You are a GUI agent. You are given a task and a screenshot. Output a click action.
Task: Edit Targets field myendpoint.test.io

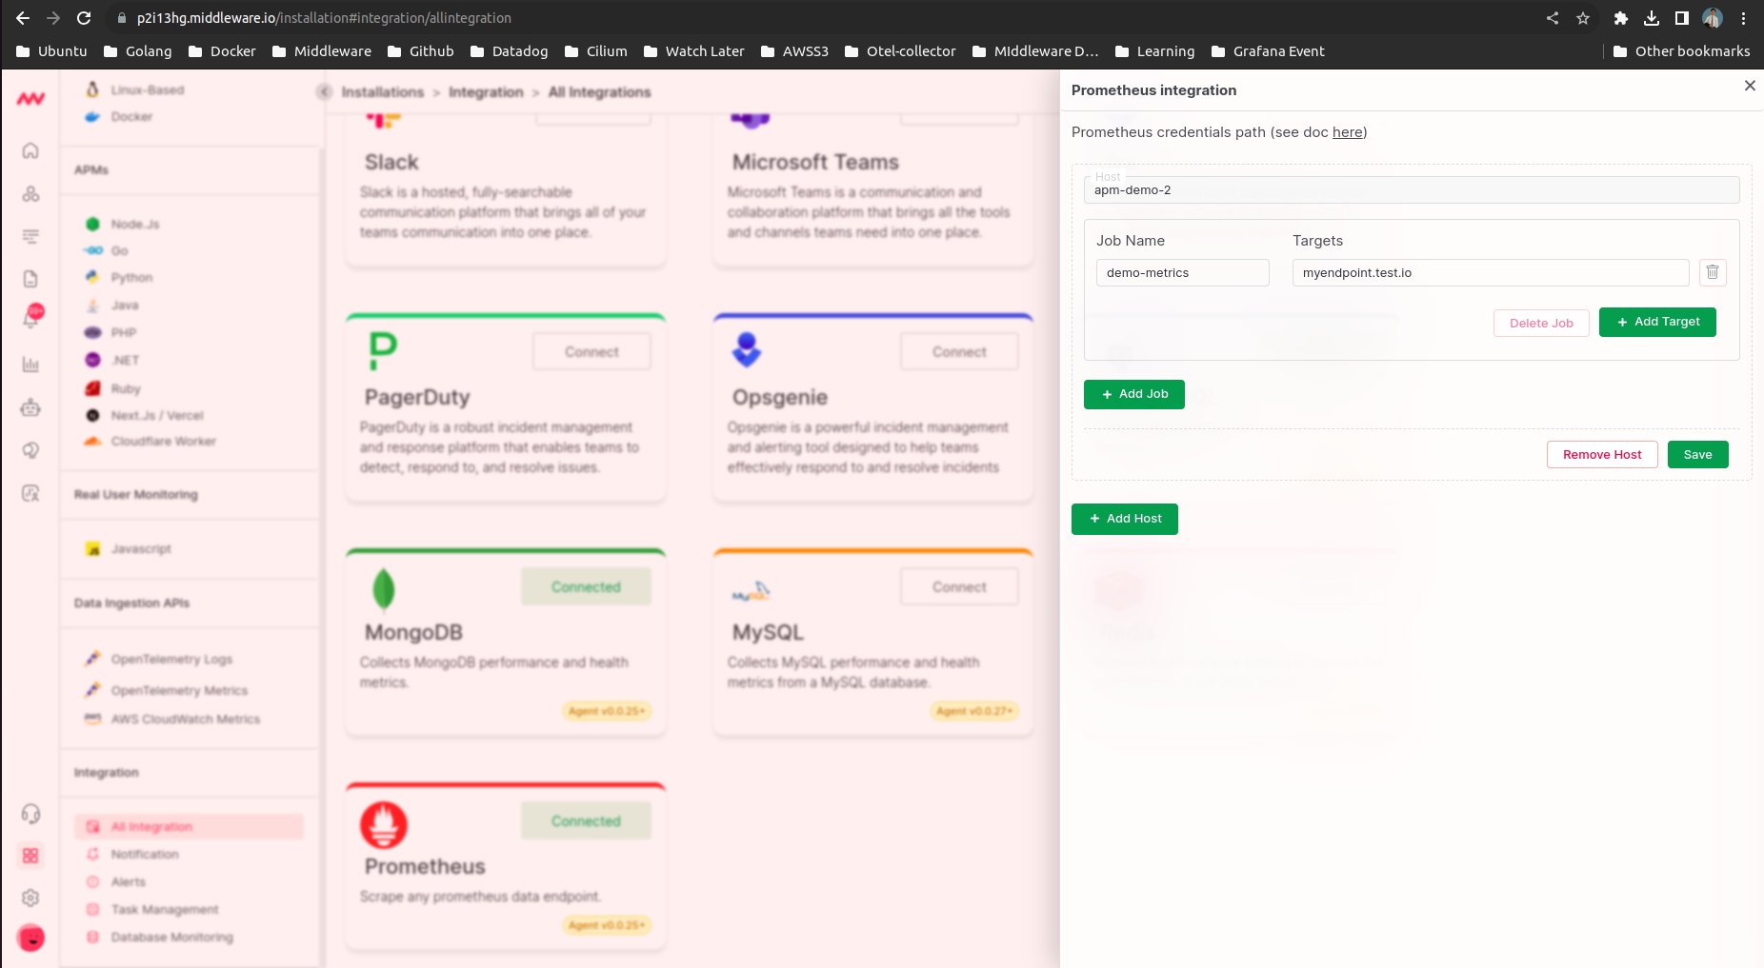click(x=1491, y=273)
